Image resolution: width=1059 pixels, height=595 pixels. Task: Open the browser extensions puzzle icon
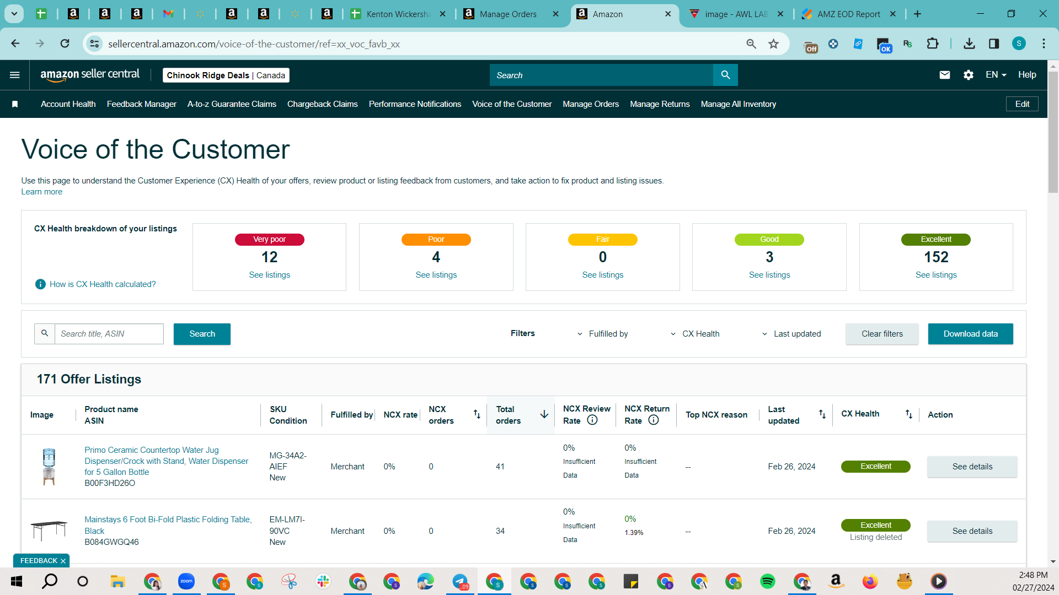tap(933, 44)
